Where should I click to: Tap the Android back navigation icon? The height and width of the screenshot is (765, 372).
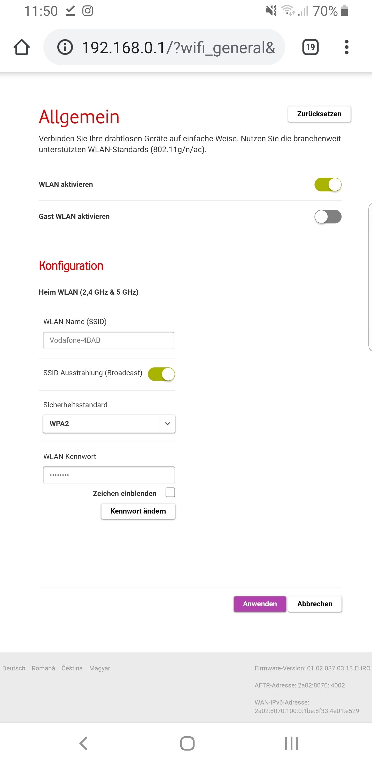click(x=83, y=743)
